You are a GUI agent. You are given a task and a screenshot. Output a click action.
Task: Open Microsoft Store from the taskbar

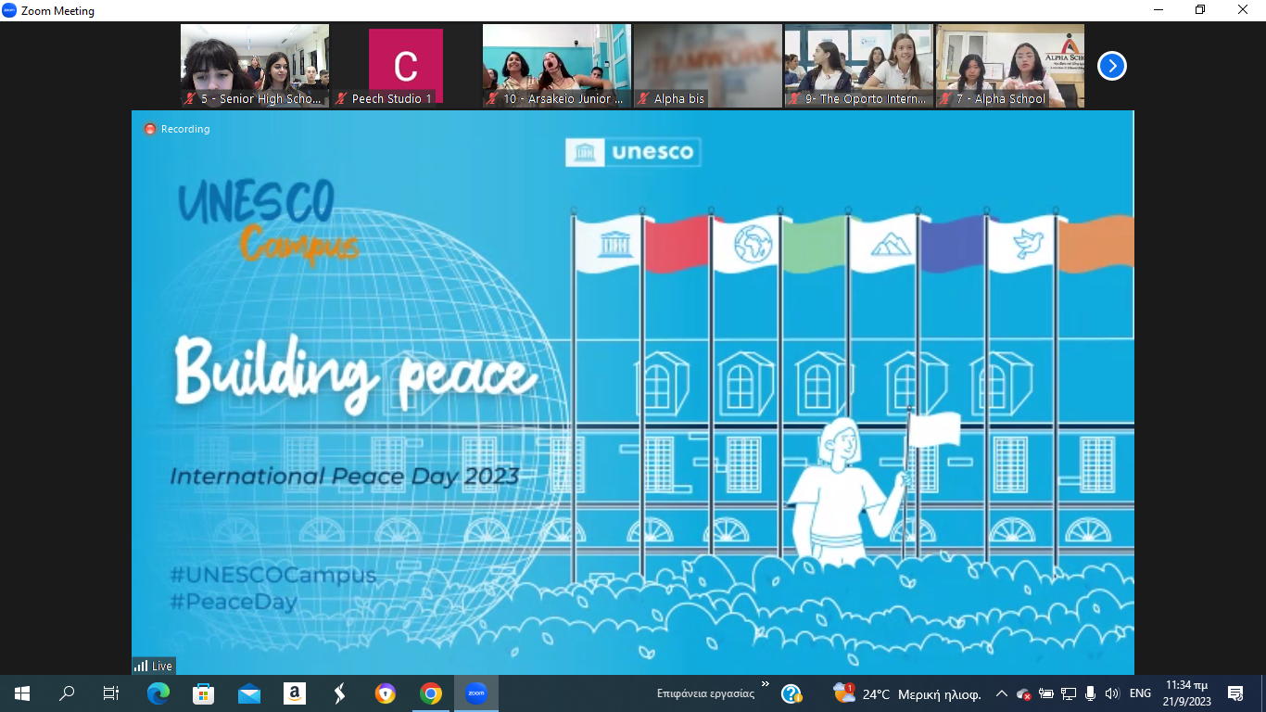204,693
